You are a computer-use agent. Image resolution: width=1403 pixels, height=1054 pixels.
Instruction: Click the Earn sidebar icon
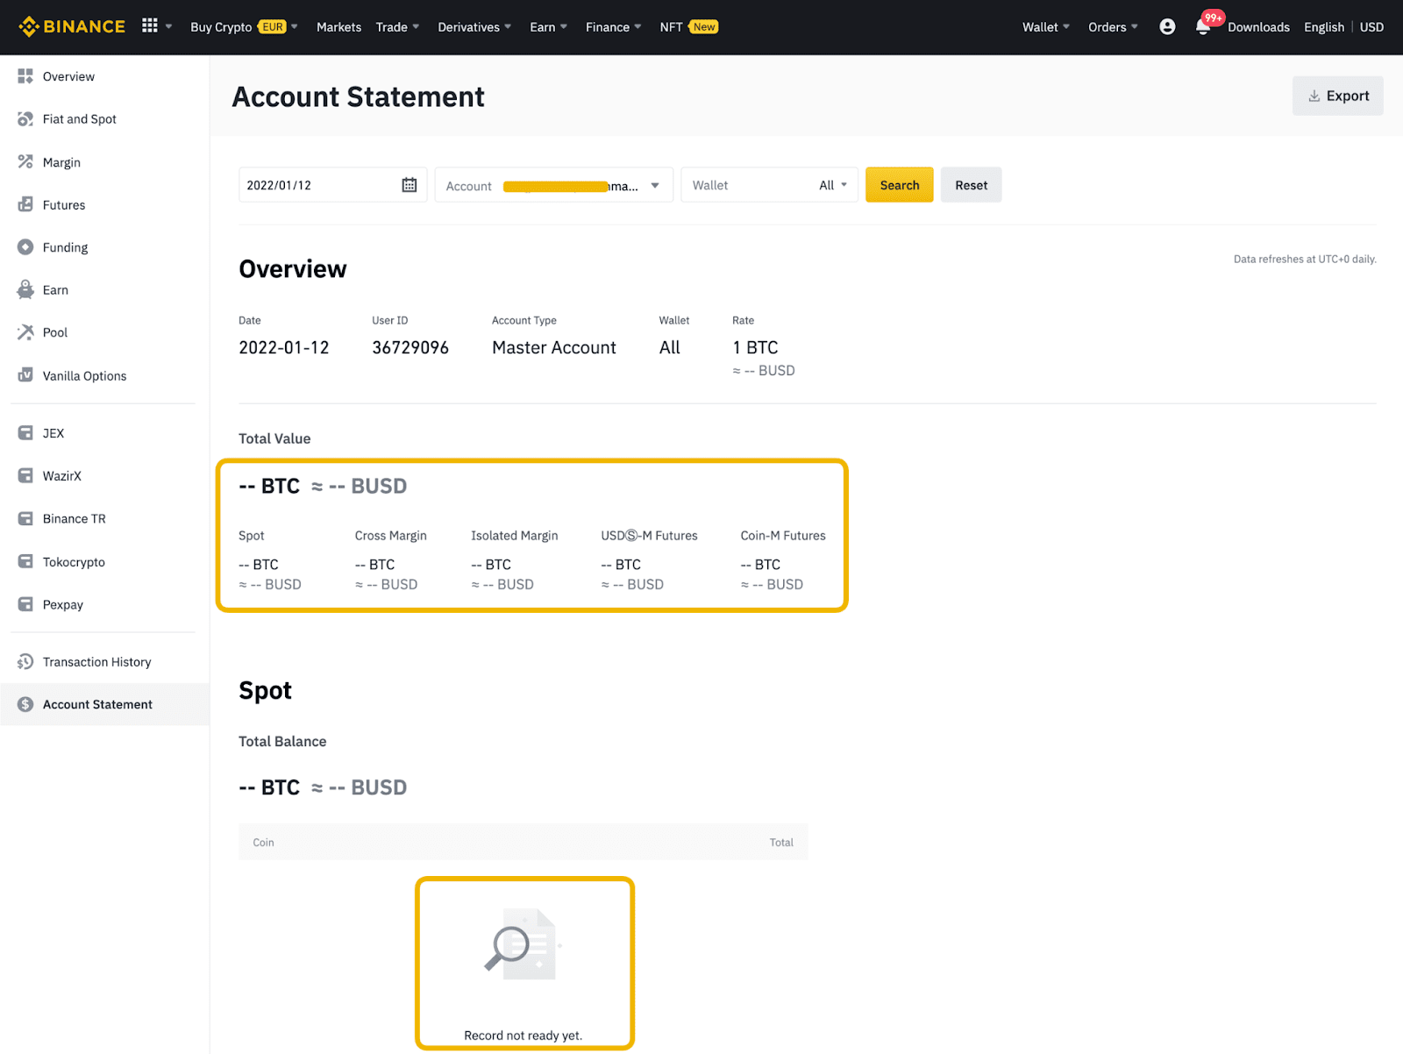(x=25, y=289)
